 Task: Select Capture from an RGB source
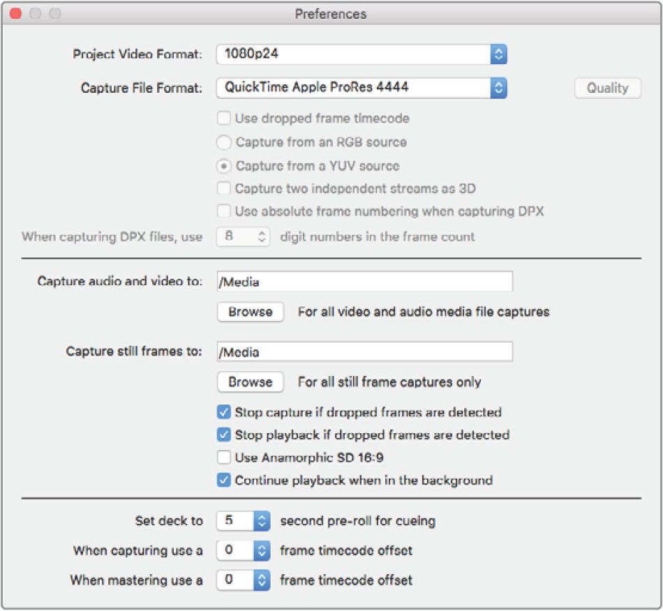224,142
